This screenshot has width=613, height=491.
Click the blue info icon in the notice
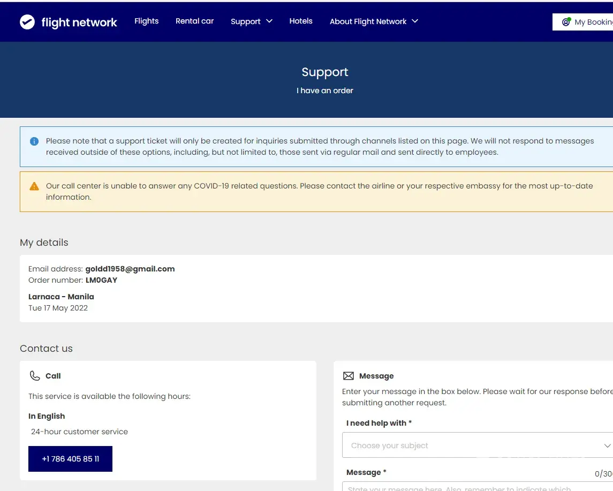tap(34, 141)
